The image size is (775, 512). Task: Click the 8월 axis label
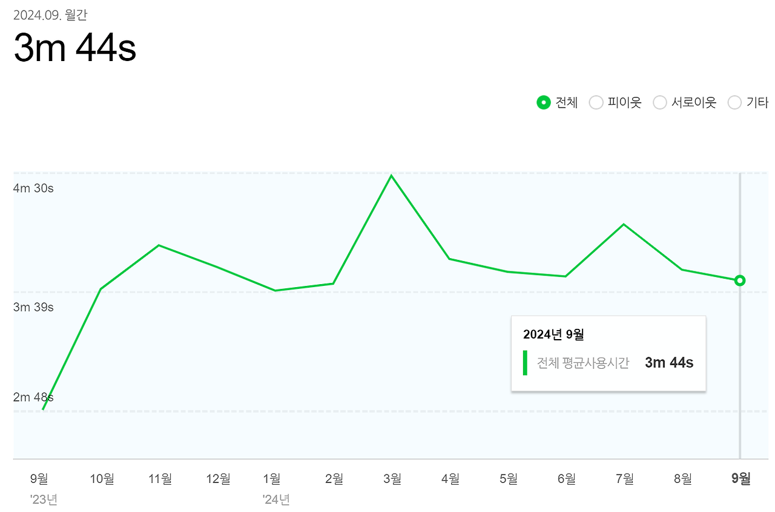[682, 479]
